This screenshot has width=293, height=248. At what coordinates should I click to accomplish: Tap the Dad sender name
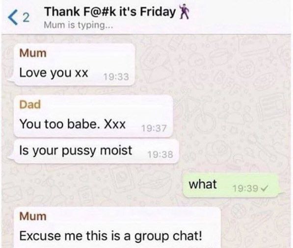30,104
